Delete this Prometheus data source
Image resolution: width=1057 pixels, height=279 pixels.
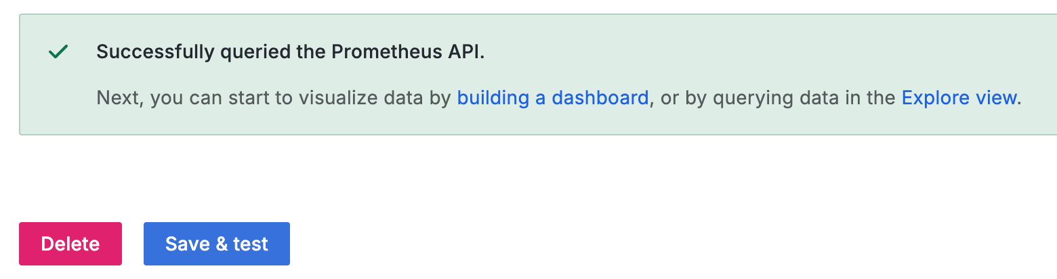coord(70,244)
